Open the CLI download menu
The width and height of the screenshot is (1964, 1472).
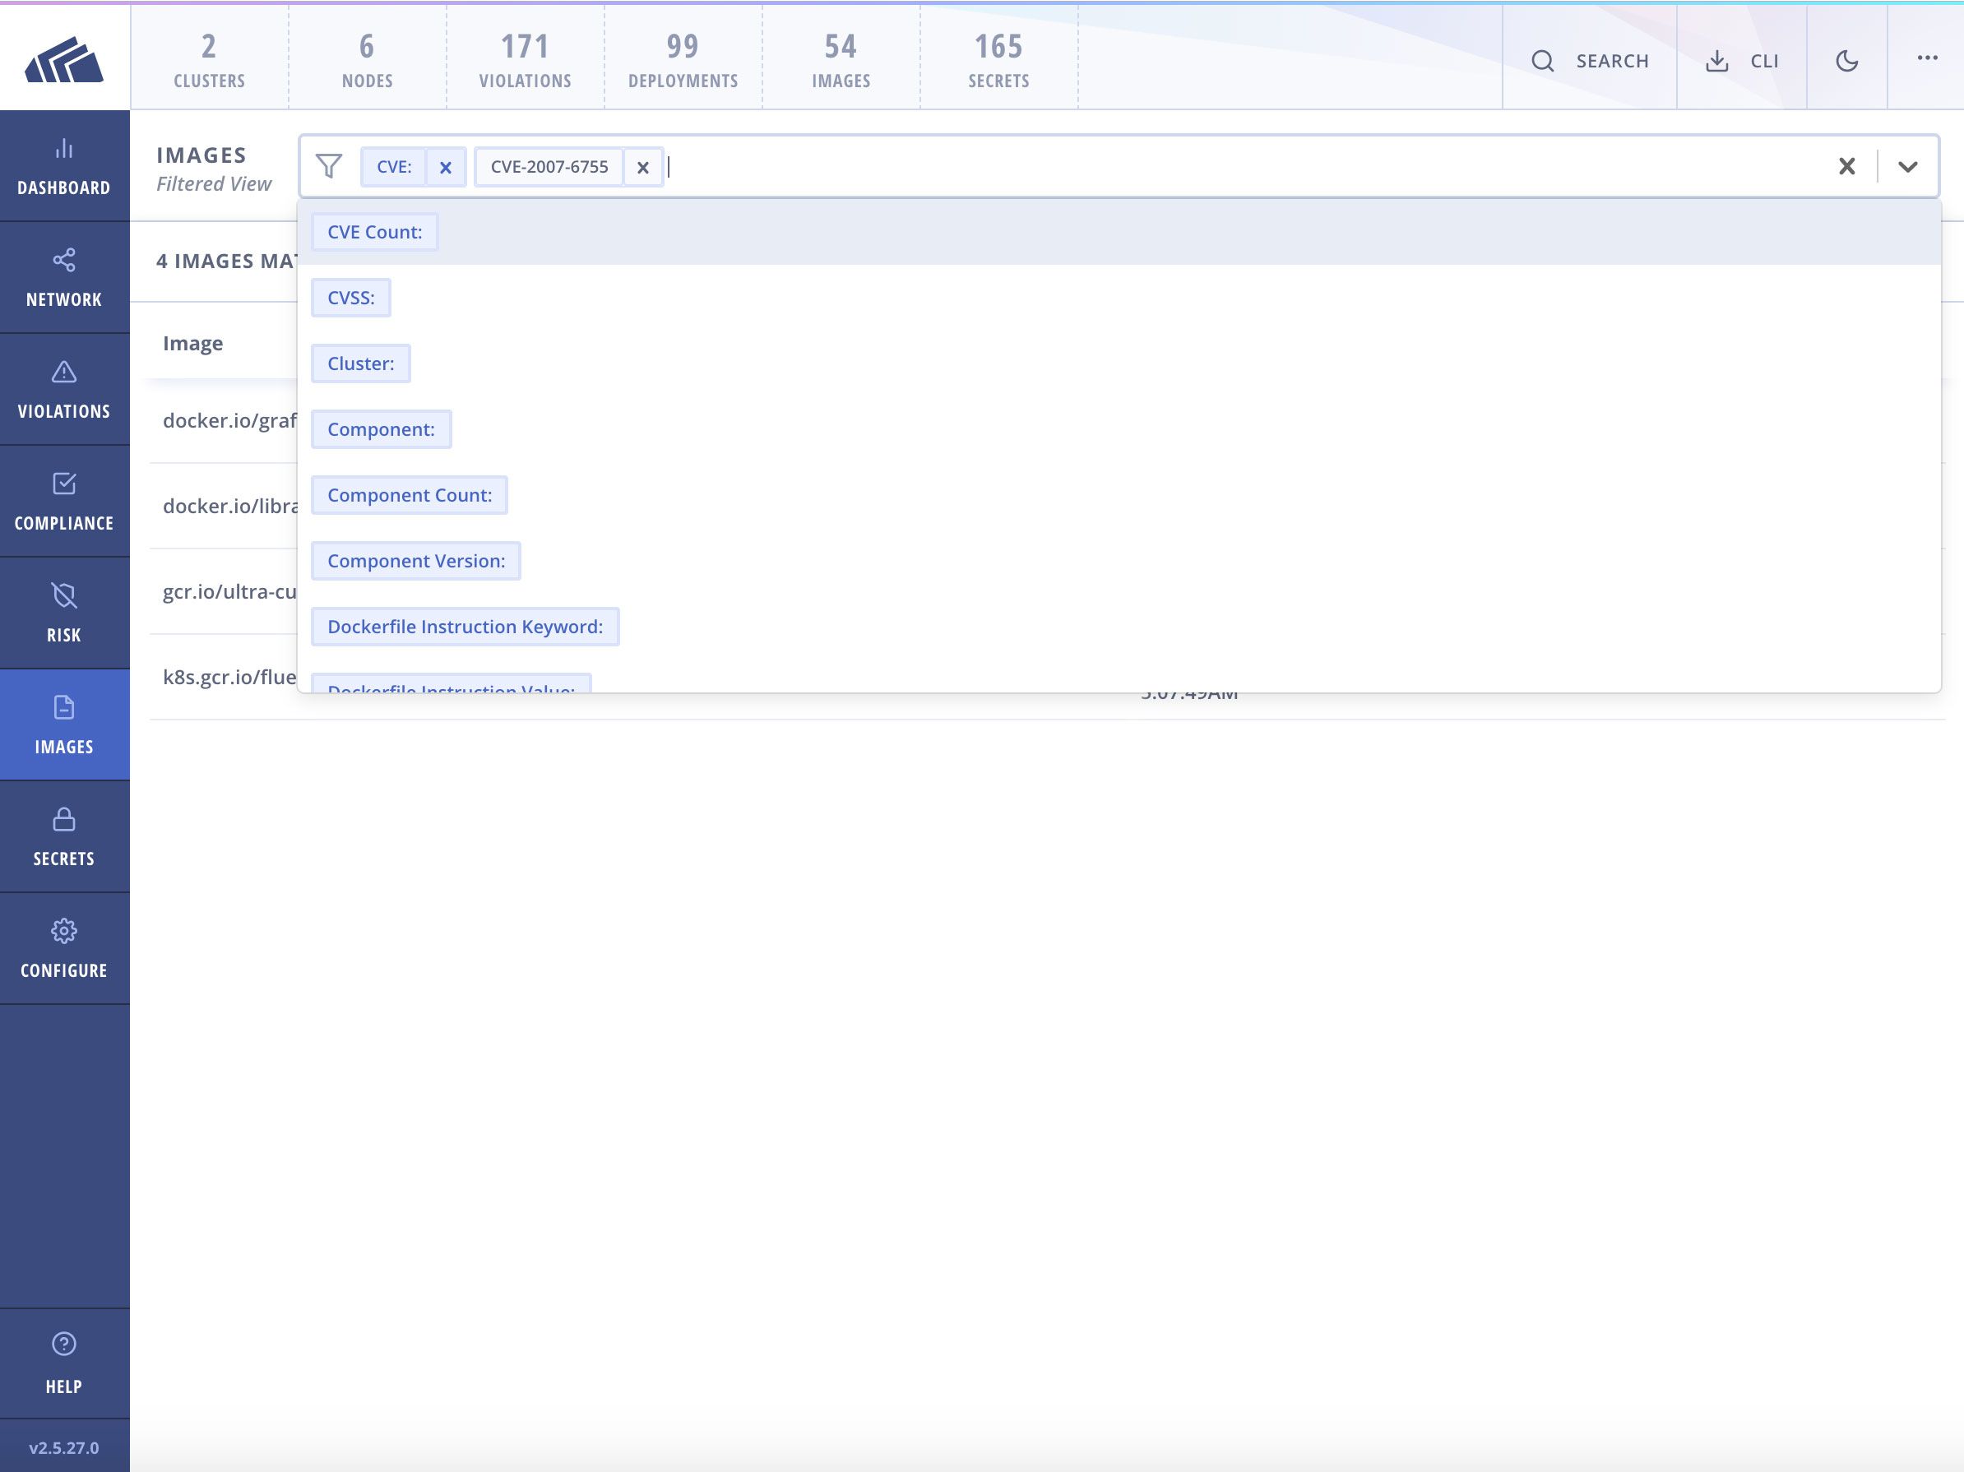coord(1742,60)
